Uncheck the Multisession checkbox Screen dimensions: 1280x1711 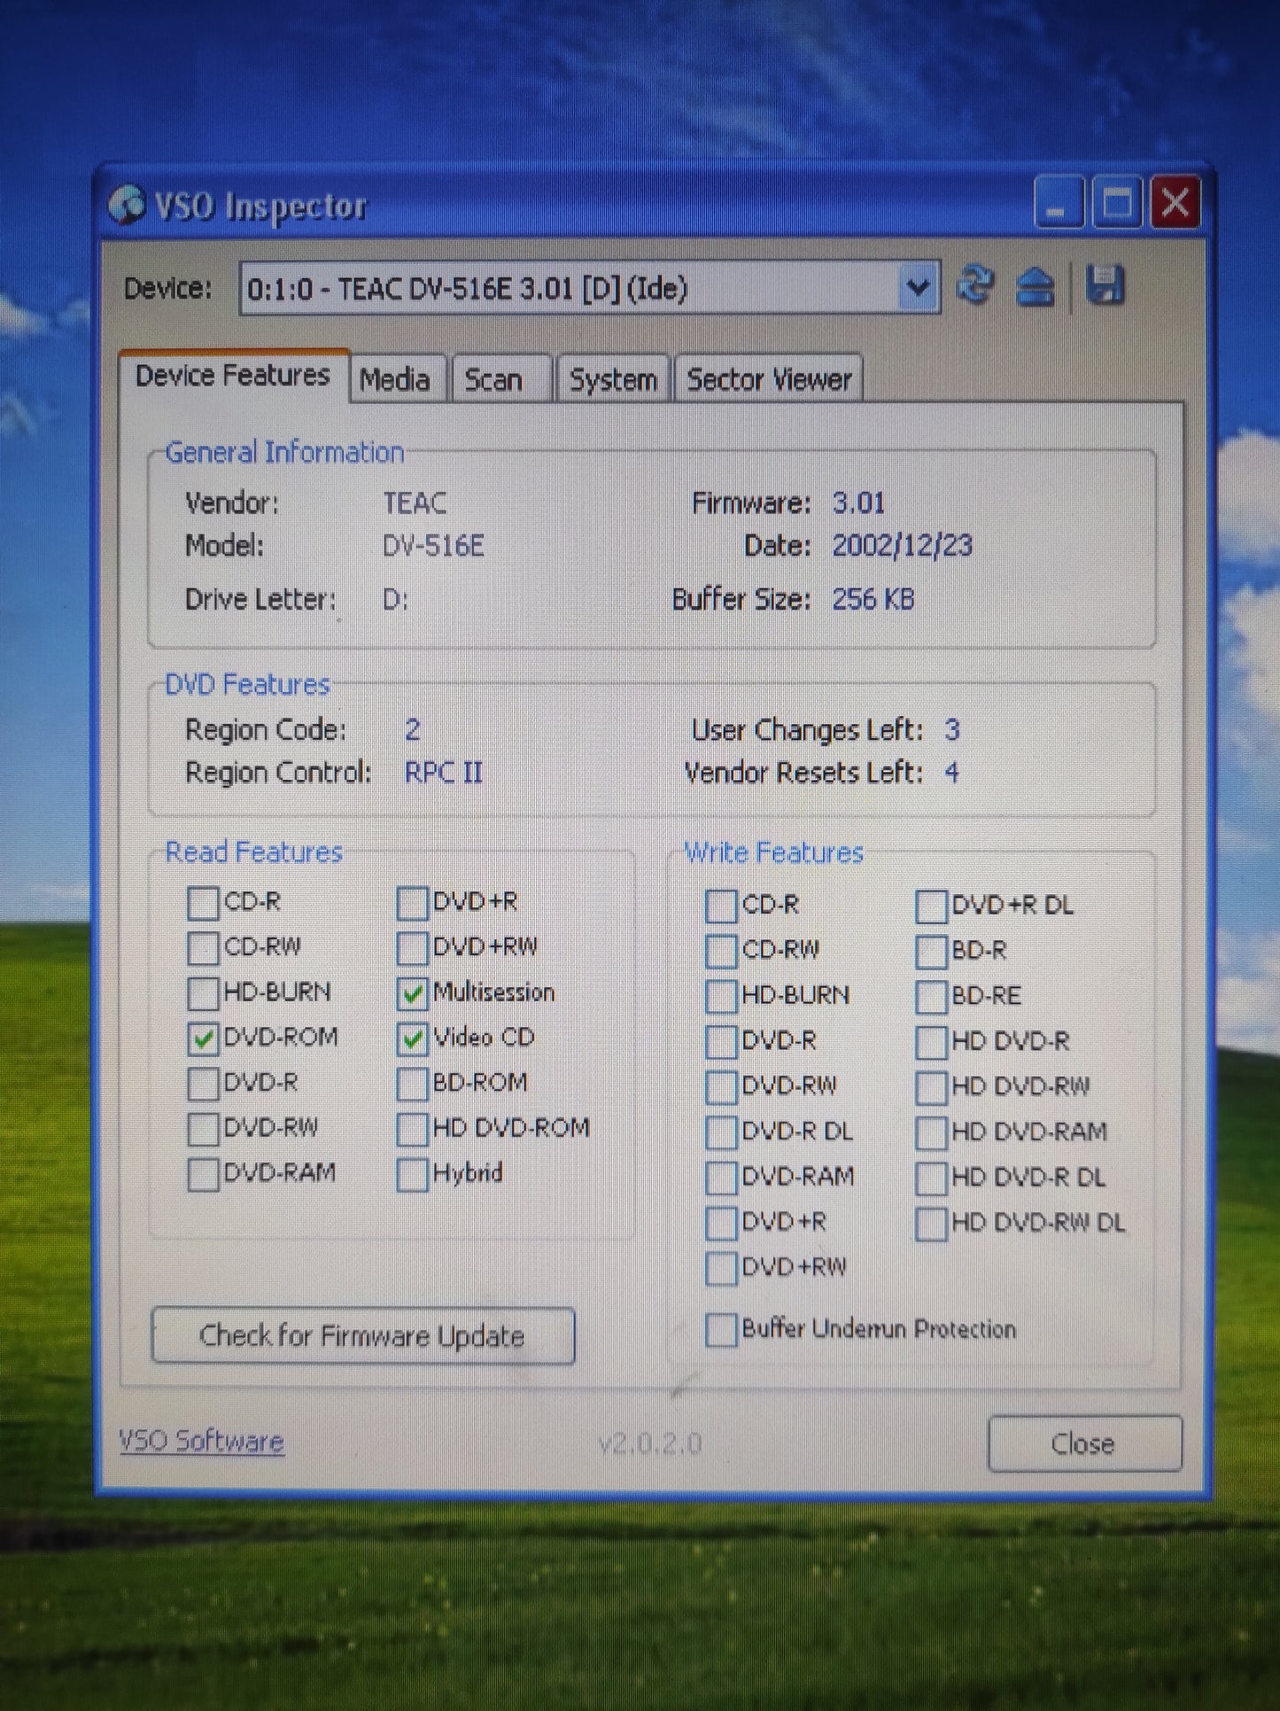point(412,994)
